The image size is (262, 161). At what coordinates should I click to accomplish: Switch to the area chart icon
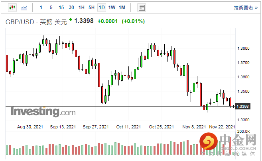coord(24,8)
